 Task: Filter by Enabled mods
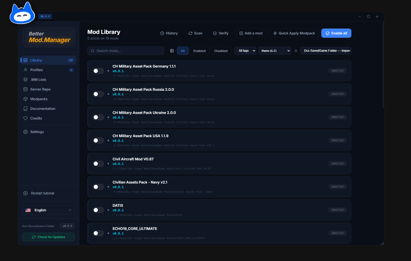[200, 51]
